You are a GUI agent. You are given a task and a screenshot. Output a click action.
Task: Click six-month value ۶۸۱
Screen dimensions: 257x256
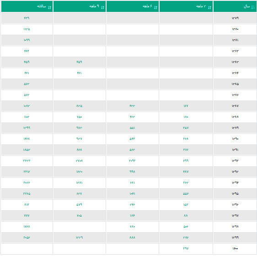[132, 182]
